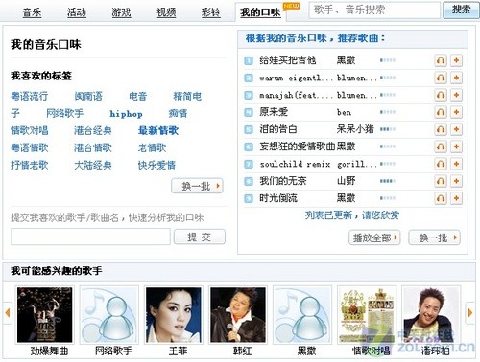Add soulchild remix with plus icon
480x362 pixels.
point(456,164)
